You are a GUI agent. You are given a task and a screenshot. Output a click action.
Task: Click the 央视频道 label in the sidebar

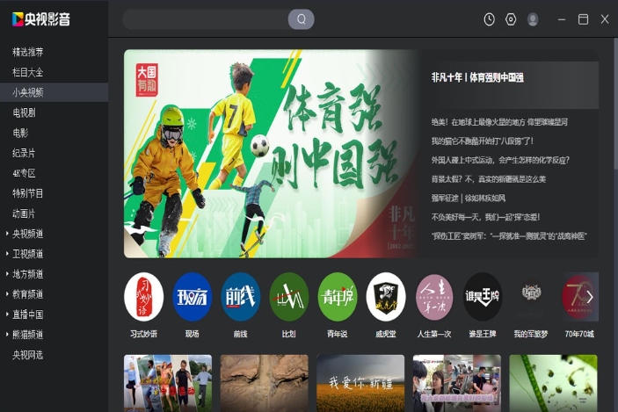[27, 234]
